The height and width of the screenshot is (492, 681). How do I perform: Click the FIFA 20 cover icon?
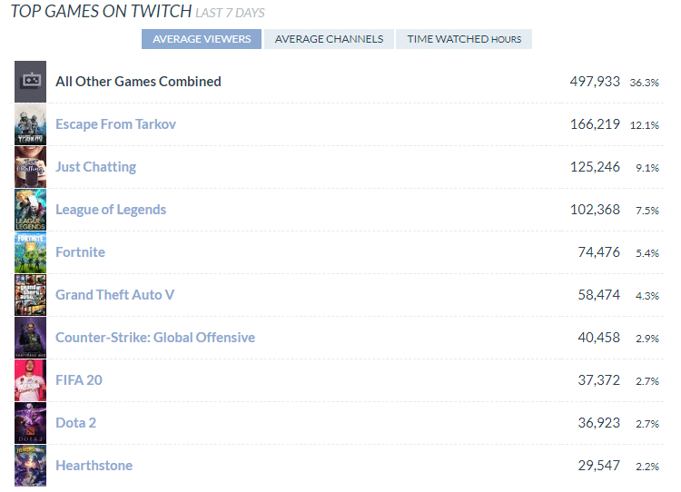click(30, 380)
